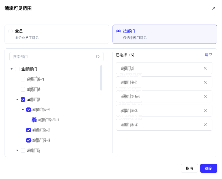Focus the 搜索部门 search field
The image size is (222, 179).
point(57,57)
